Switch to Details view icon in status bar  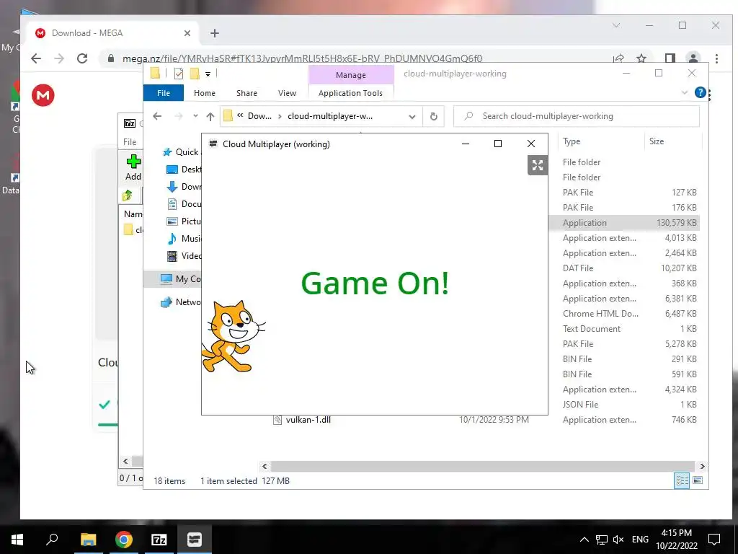(682, 480)
